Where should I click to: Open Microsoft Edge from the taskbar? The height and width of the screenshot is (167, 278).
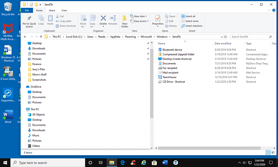[122, 163]
